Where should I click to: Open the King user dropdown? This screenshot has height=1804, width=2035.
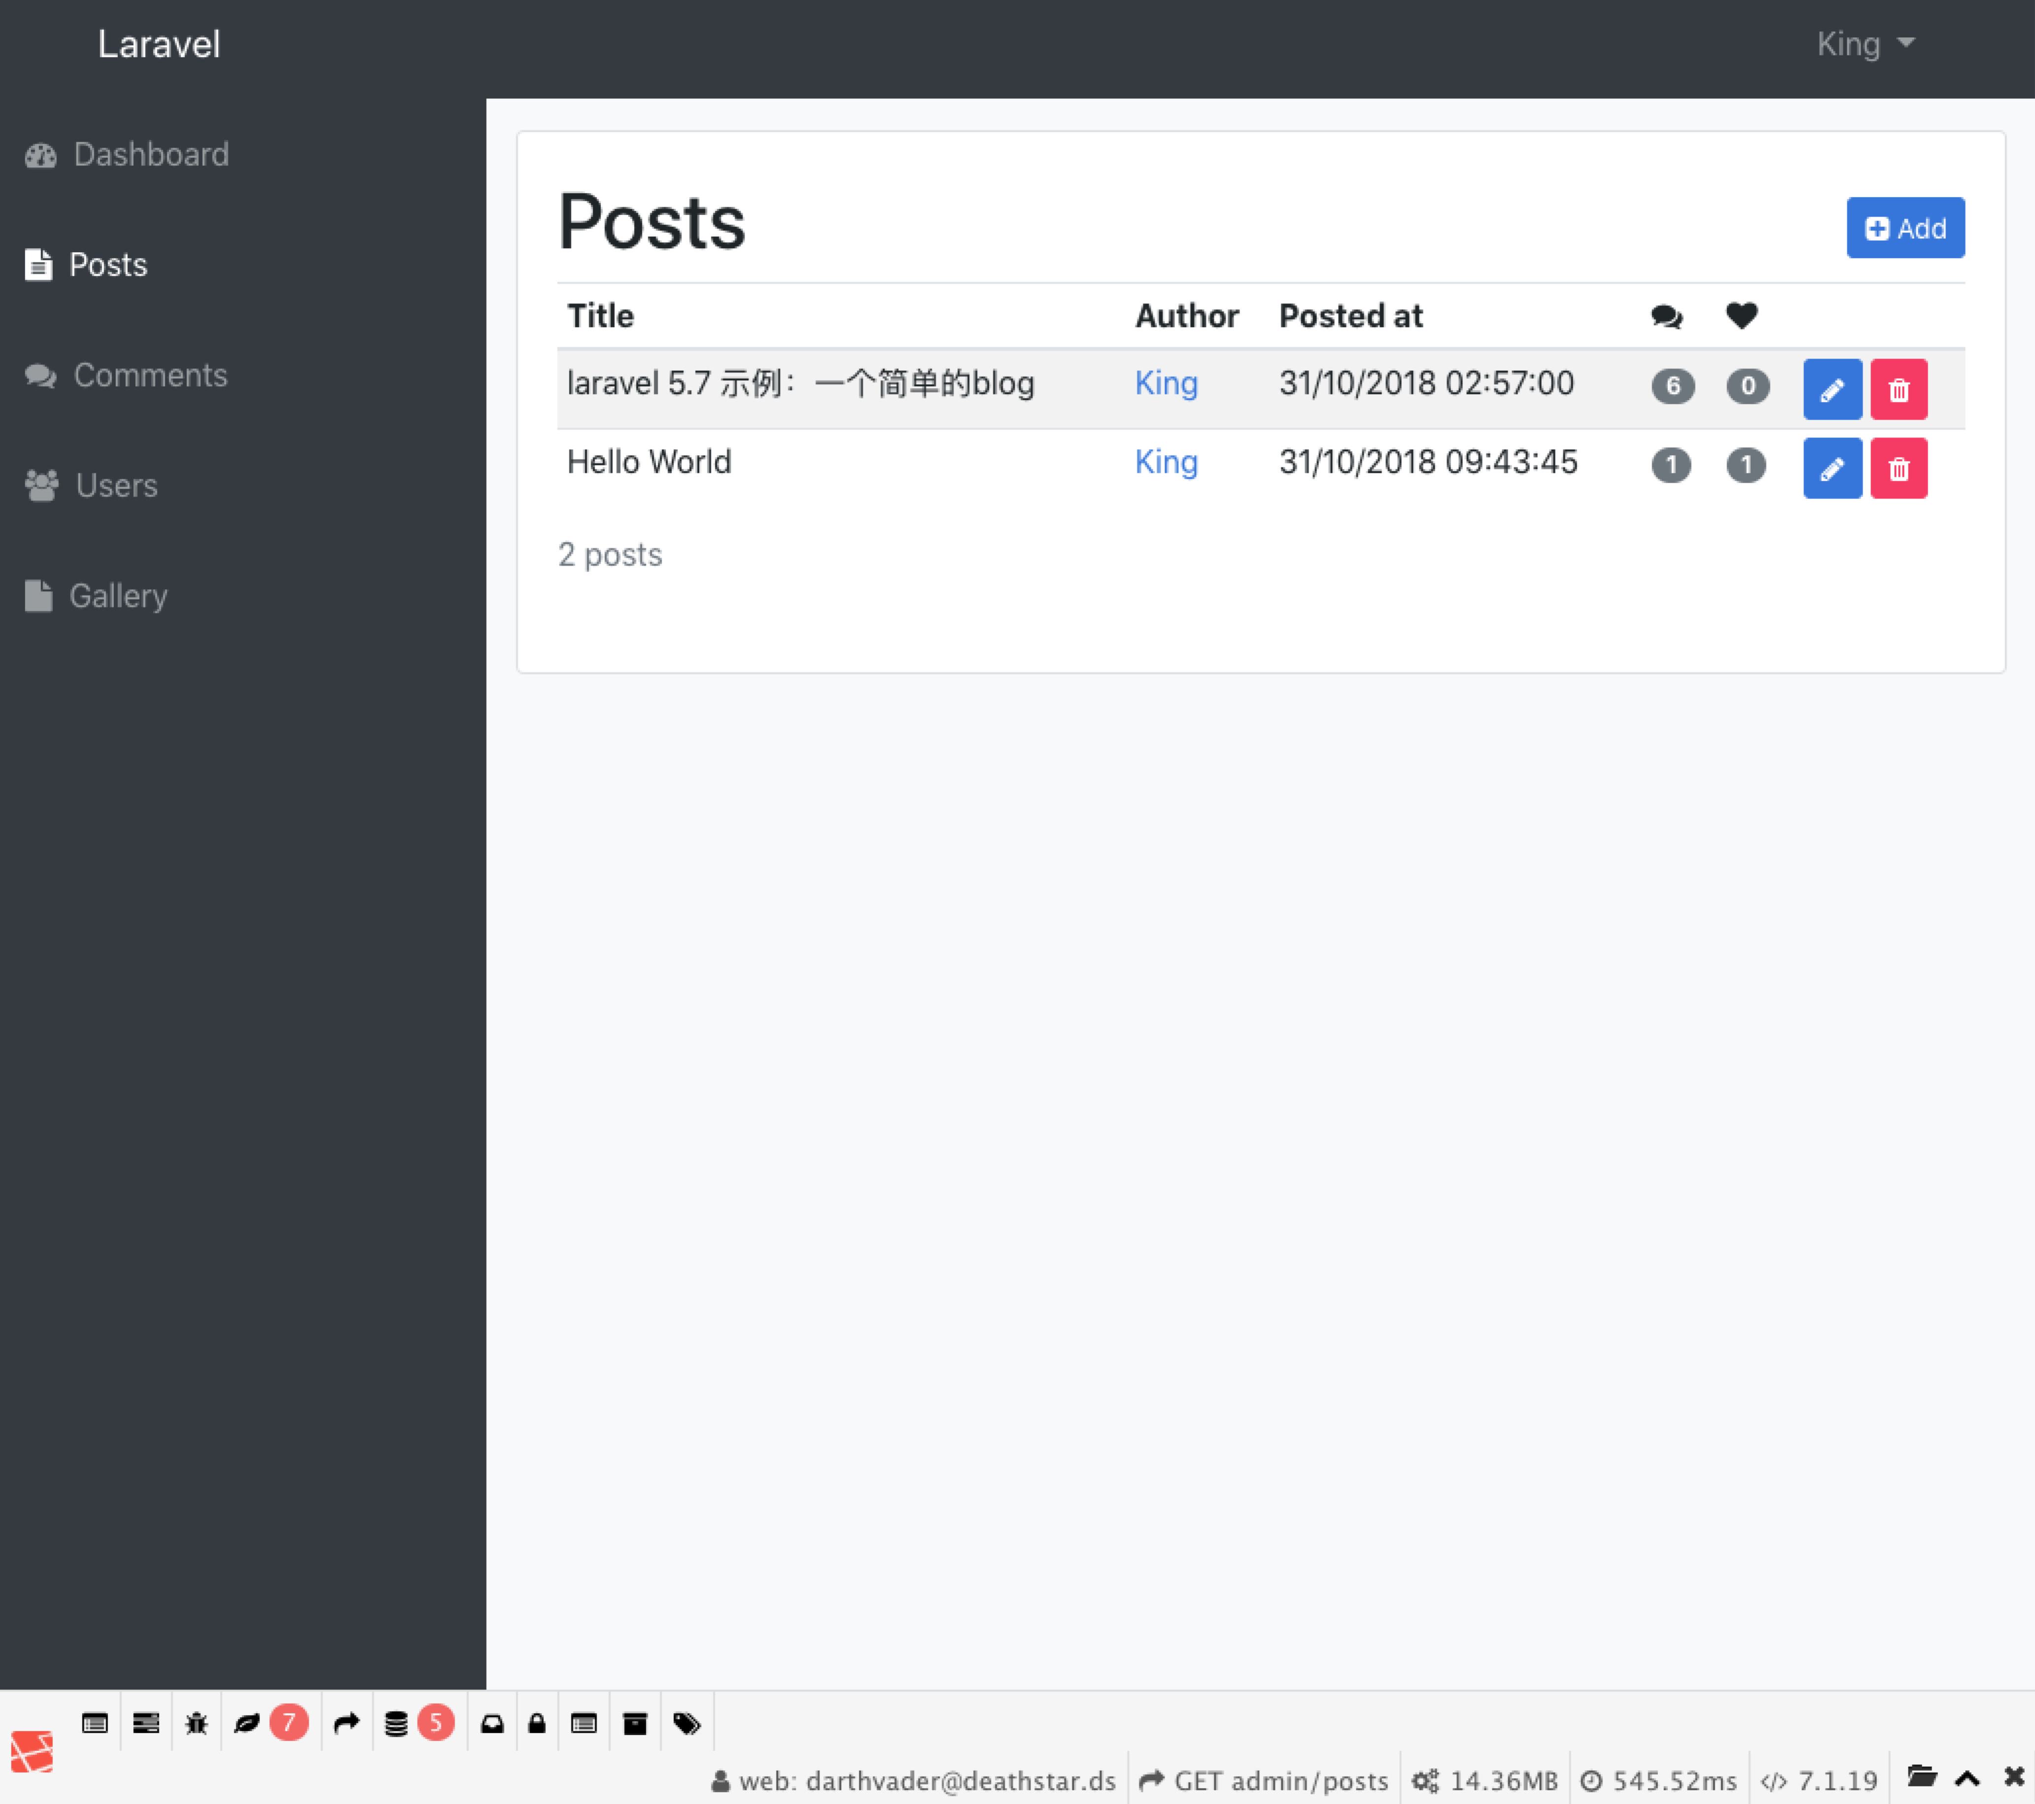pos(1866,44)
